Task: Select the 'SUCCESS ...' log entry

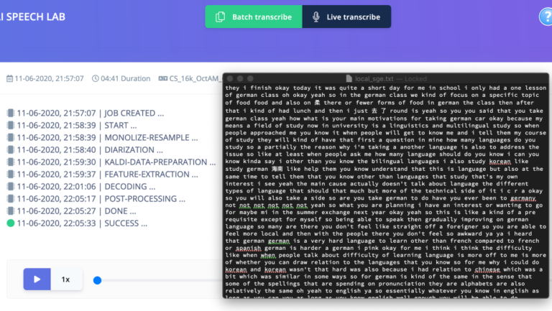Action: (x=82, y=223)
